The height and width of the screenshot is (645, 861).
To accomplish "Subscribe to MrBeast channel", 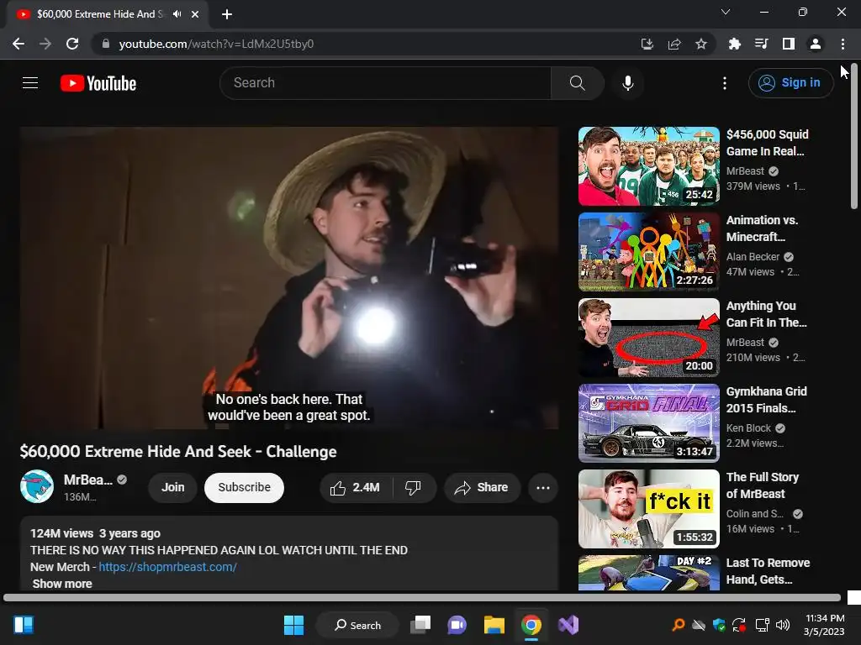I will (244, 488).
